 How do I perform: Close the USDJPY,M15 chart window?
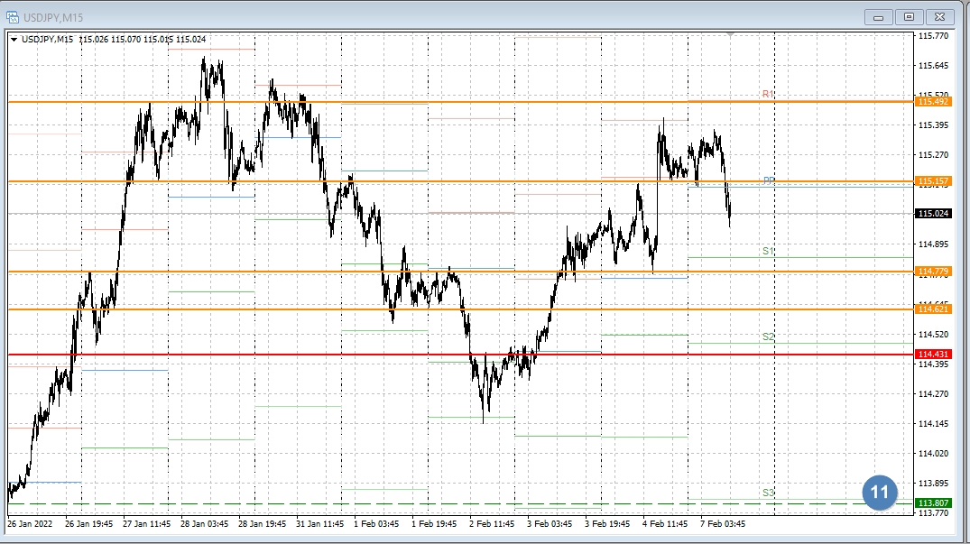pyautogui.click(x=939, y=16)
